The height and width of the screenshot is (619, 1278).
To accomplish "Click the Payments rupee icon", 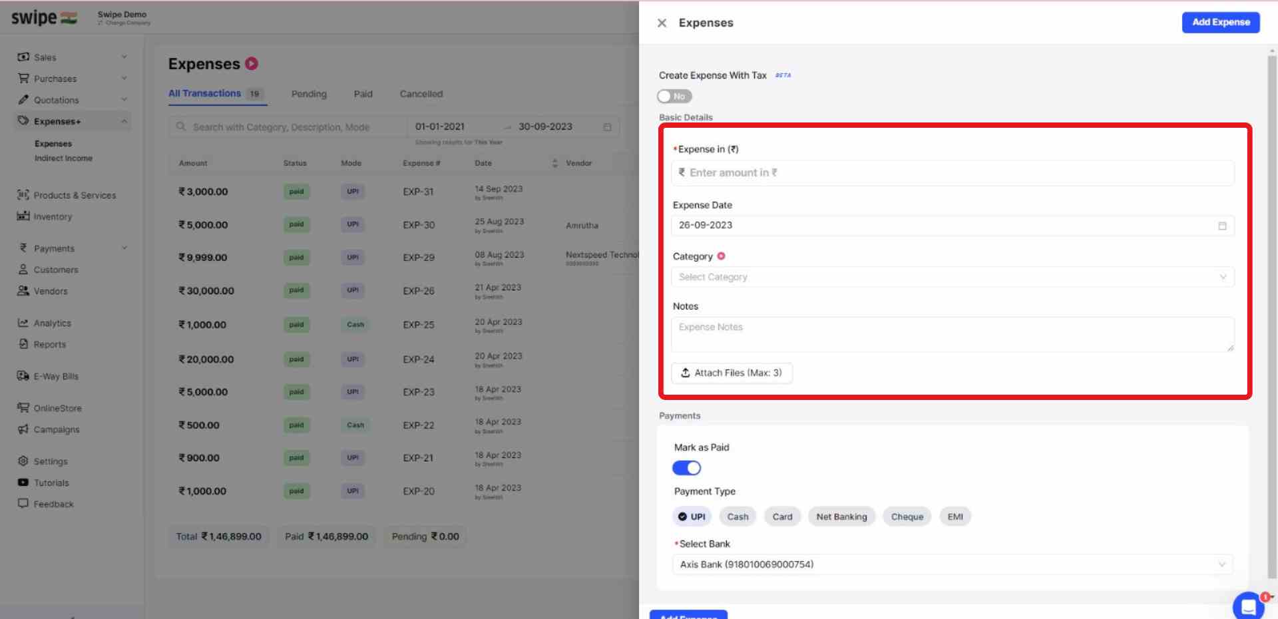I will click(x=23, y=248).
